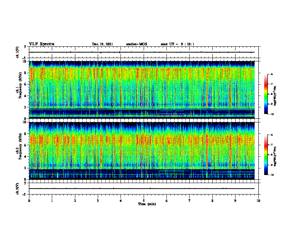The width and height of the screenshot is (291, 225).
Task: Click the "ch.3(V)" axis label of bottom strip
Action: tap(17, 189)
